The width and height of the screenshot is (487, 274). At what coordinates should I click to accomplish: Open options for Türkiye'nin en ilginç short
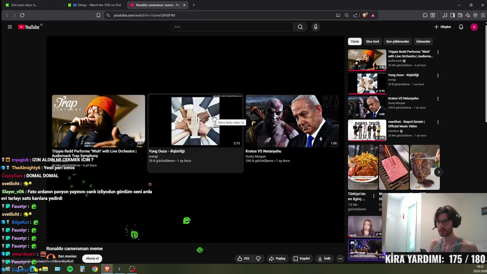pyautogui.click(x=374, y=196)
